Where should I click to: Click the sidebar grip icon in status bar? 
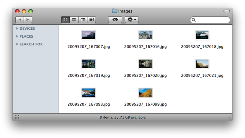[x=17, y=117]
